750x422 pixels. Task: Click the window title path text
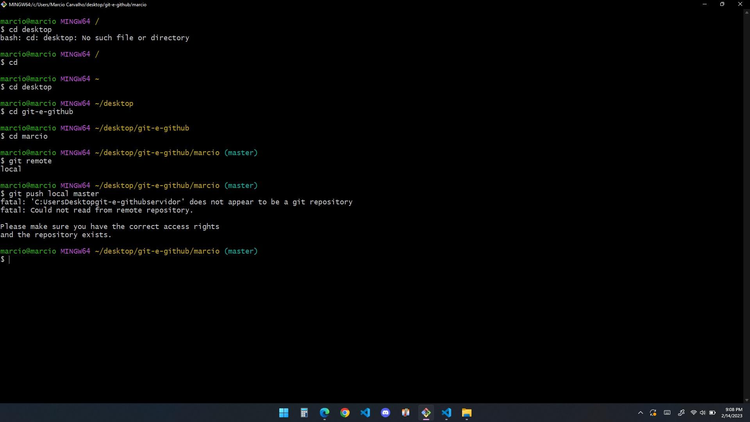pos(78,4)
